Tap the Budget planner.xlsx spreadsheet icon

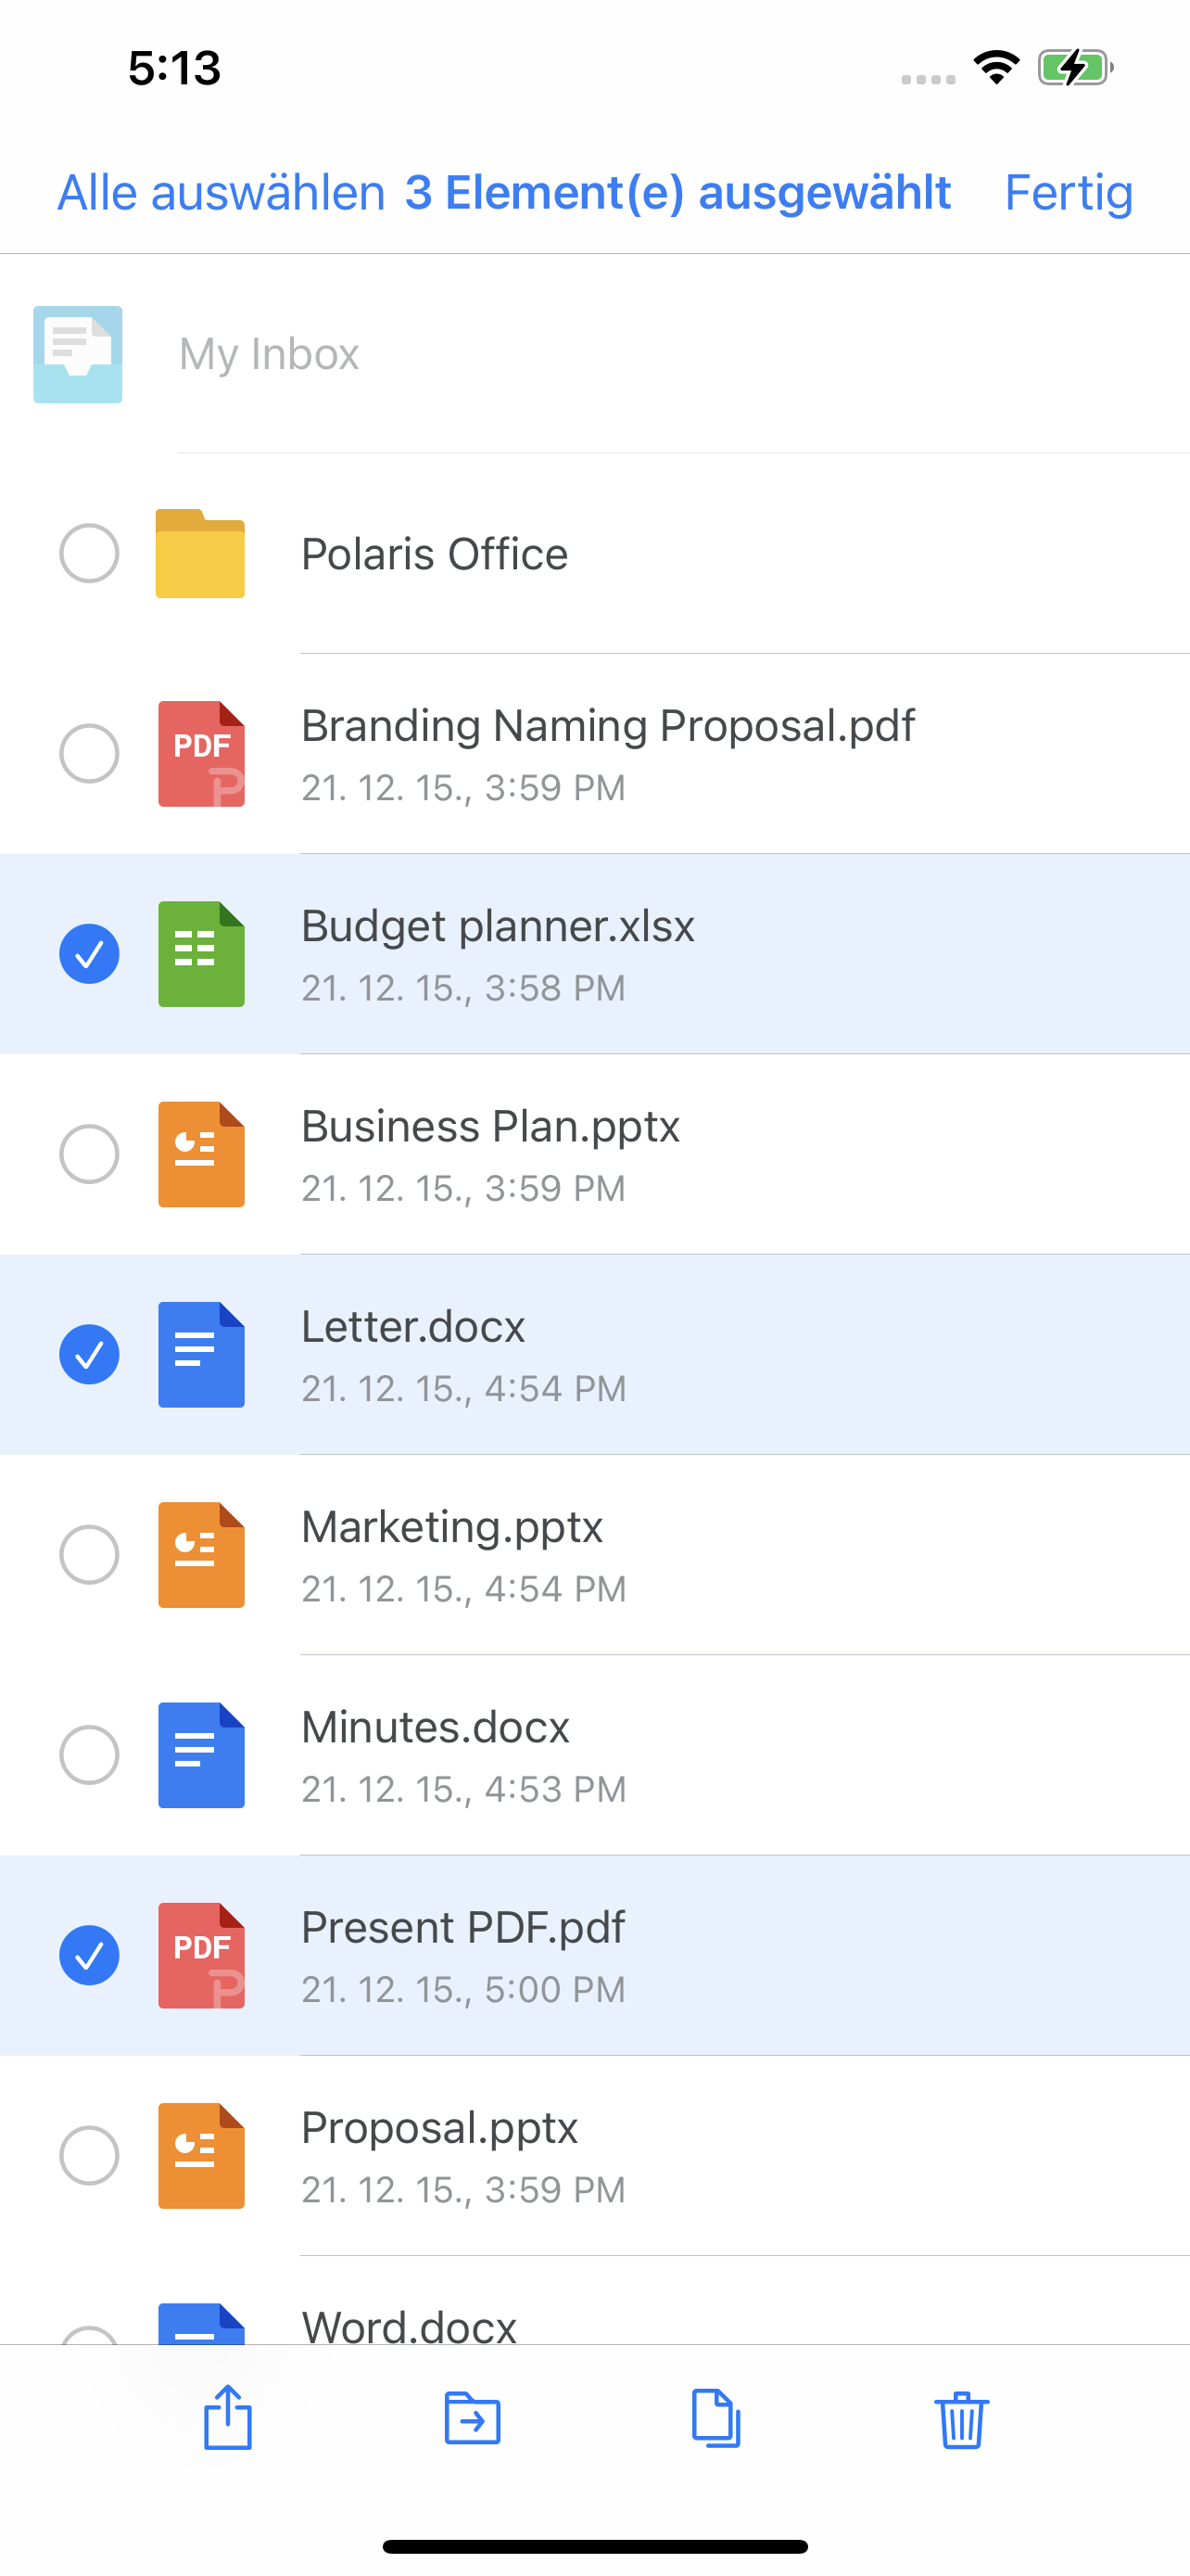(201, 954)
